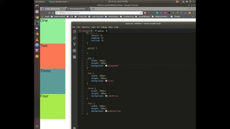
Task: Open the terminal icon in the dock
Action: tap(37, 6)
